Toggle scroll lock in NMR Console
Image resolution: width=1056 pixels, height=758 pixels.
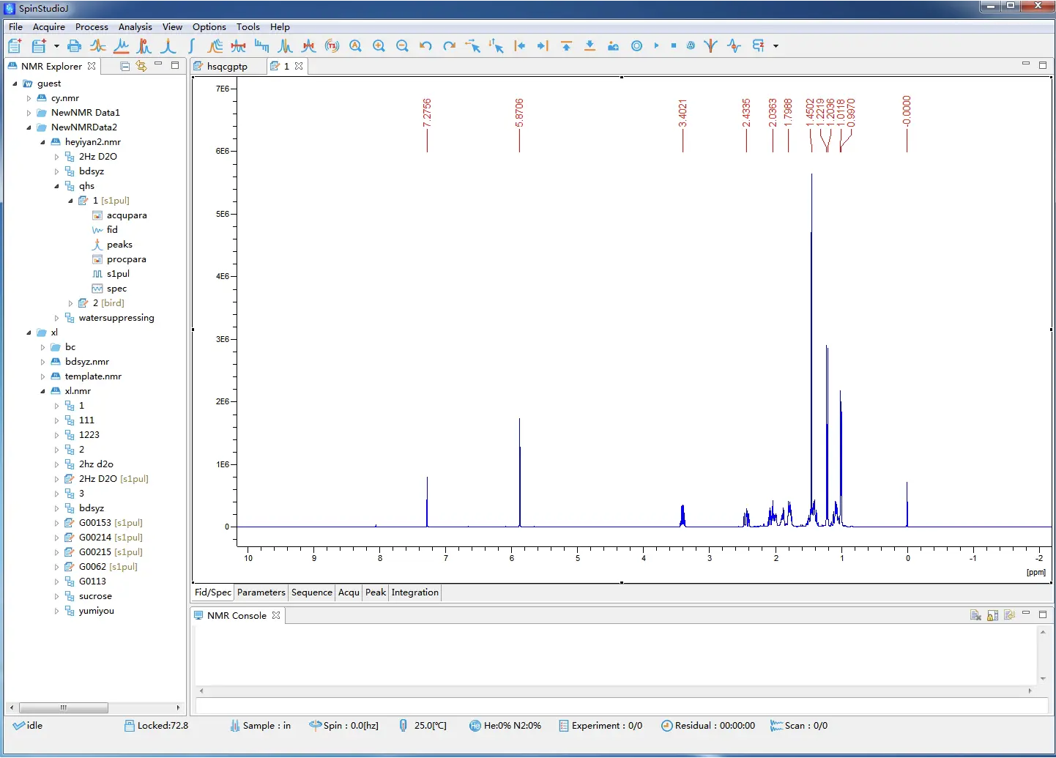(x=992, y=615)
